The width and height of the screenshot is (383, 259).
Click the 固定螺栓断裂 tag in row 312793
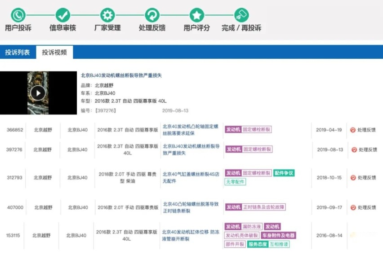(x=257, y=173)
